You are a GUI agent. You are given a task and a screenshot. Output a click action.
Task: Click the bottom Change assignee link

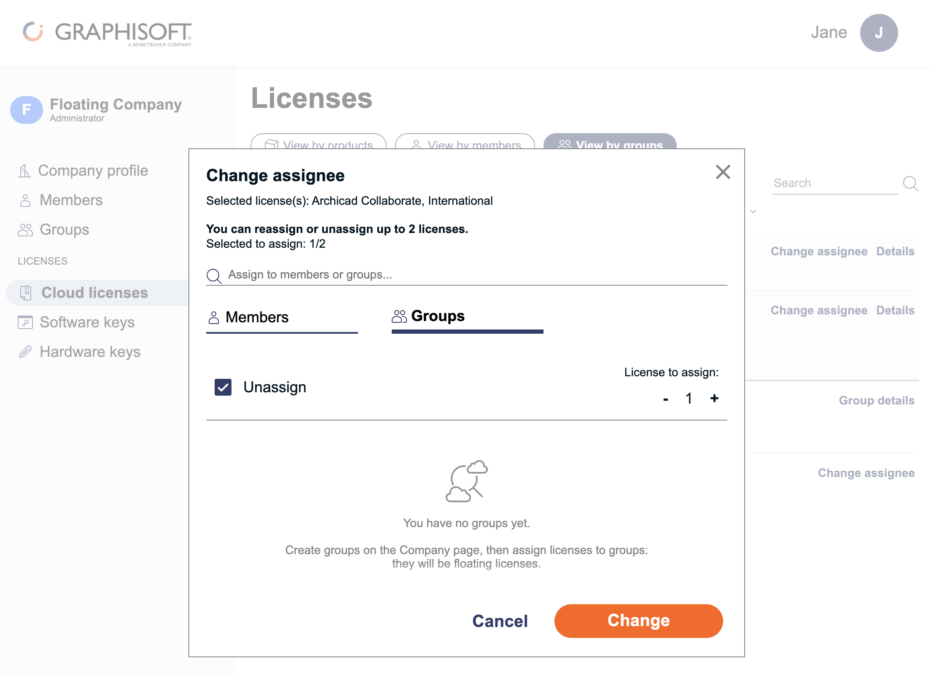(866, 473)
